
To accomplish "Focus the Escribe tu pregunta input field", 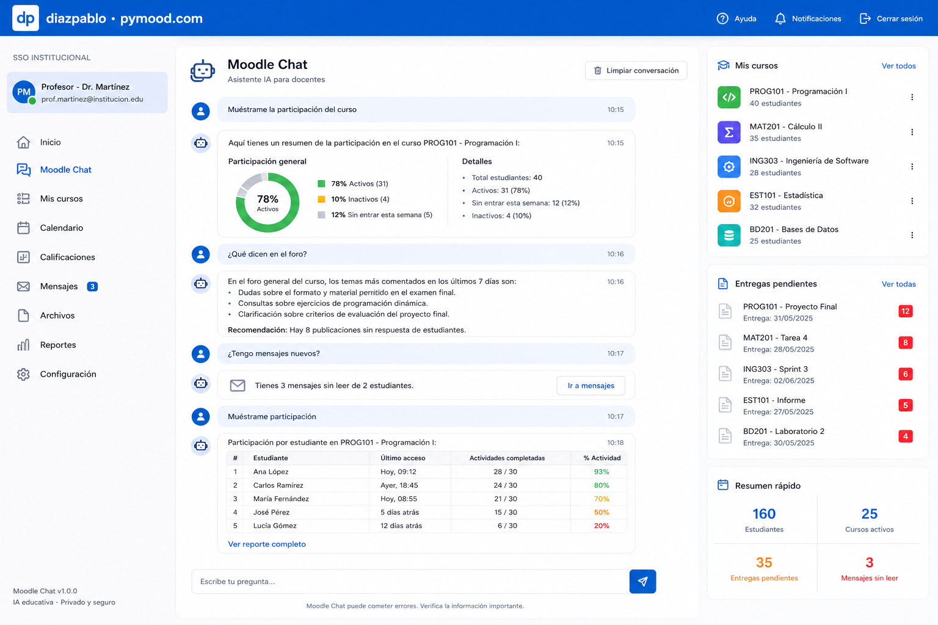I will 410,582.
